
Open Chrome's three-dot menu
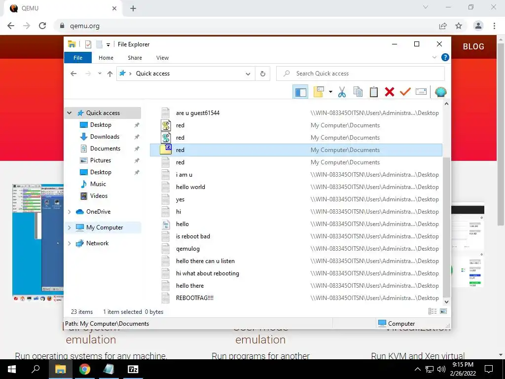(x=494, y=26)
